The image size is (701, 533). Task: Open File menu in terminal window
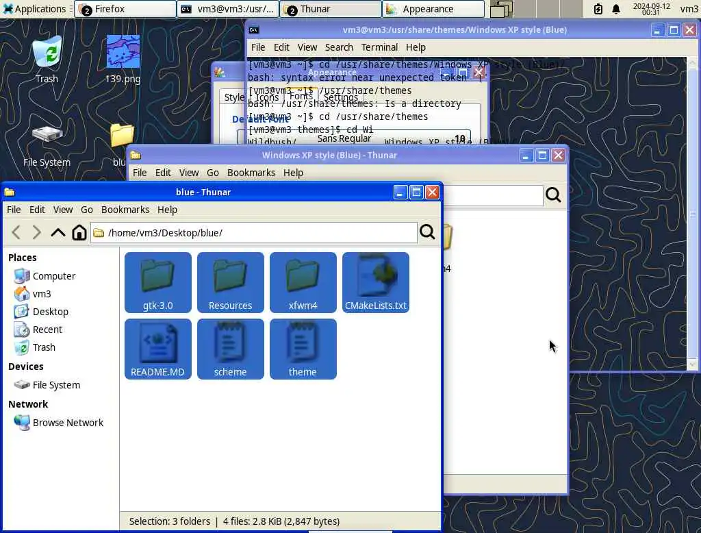[x=258, y=47]
